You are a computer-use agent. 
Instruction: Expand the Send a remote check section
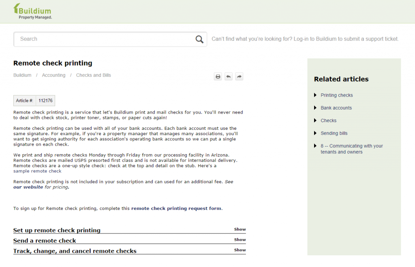[x=240, y=240]
